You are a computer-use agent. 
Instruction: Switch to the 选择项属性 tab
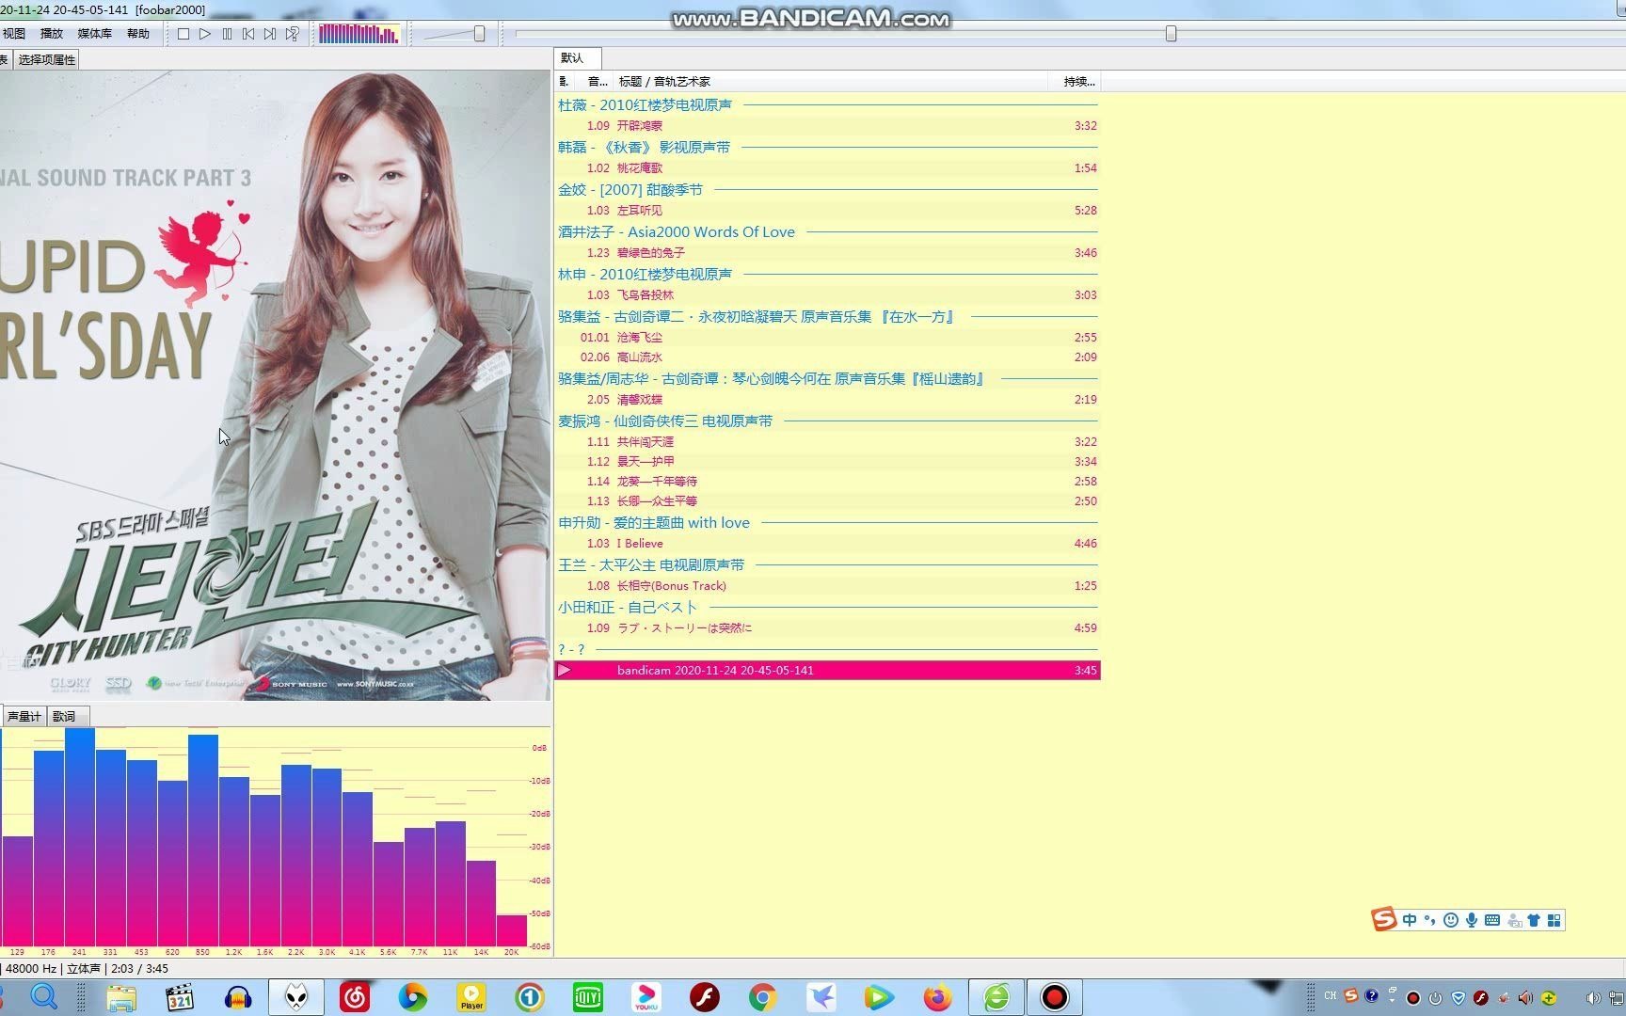[46, 59]
